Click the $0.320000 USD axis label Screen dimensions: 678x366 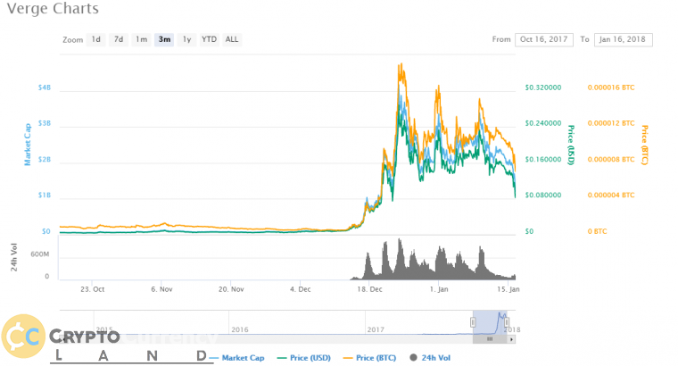543,87
